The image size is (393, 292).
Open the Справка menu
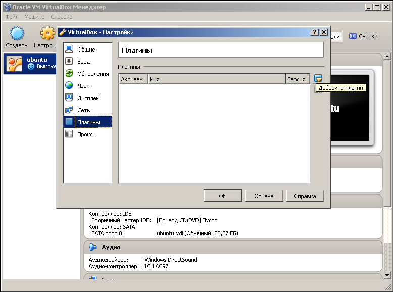62,17
